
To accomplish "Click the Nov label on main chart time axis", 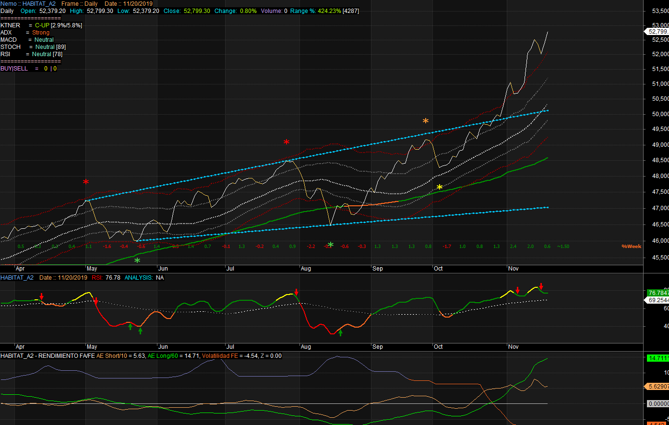I will [514, 269].
